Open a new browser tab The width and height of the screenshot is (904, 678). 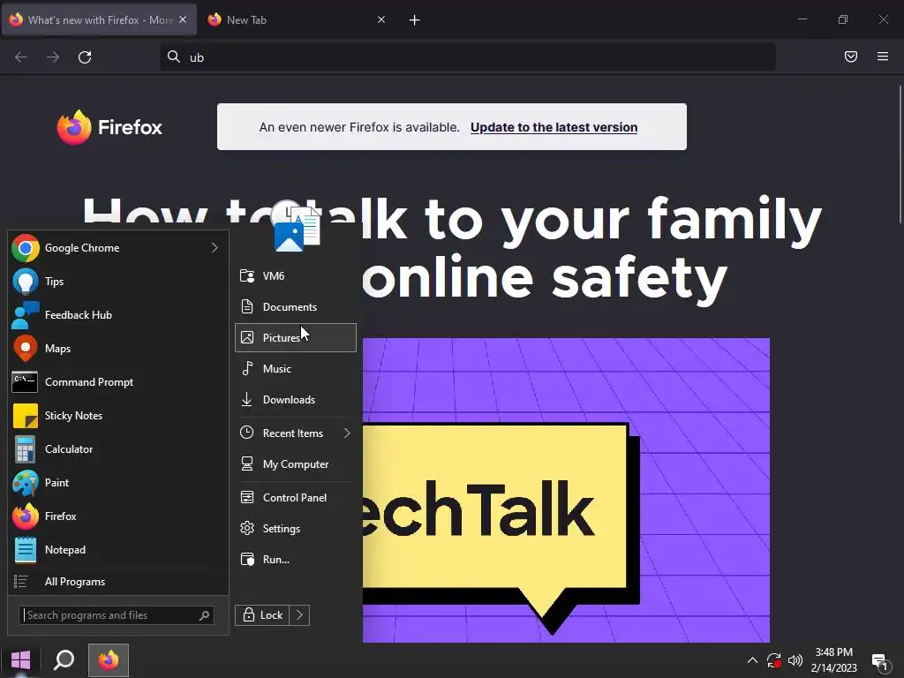(415, 20)
